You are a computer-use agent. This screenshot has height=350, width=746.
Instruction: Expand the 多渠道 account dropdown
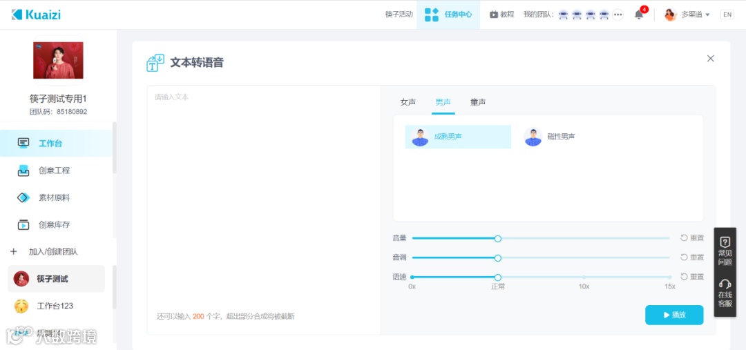[695, 14]
